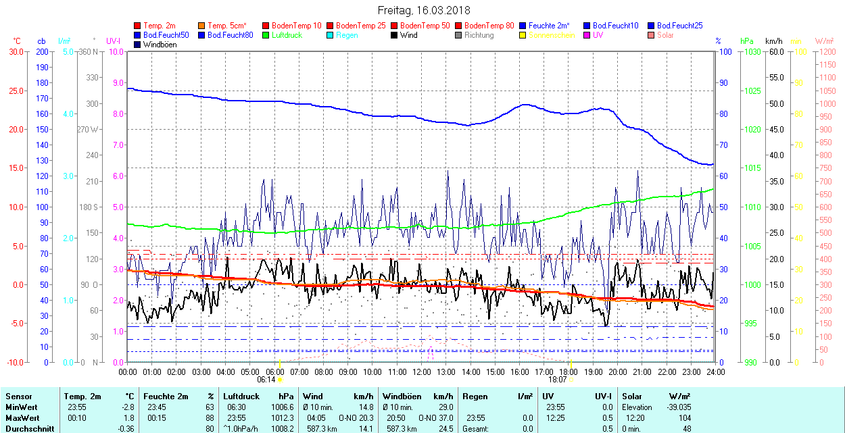This screenshot has width=845, height=433.
Task: Click the MinWert row label
Action: pyautogui.click(x=20, y=407)
